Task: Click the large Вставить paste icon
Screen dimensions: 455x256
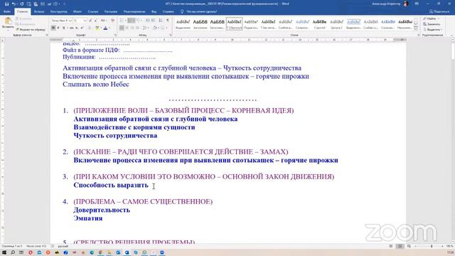Action: click(x=8, y=21)
